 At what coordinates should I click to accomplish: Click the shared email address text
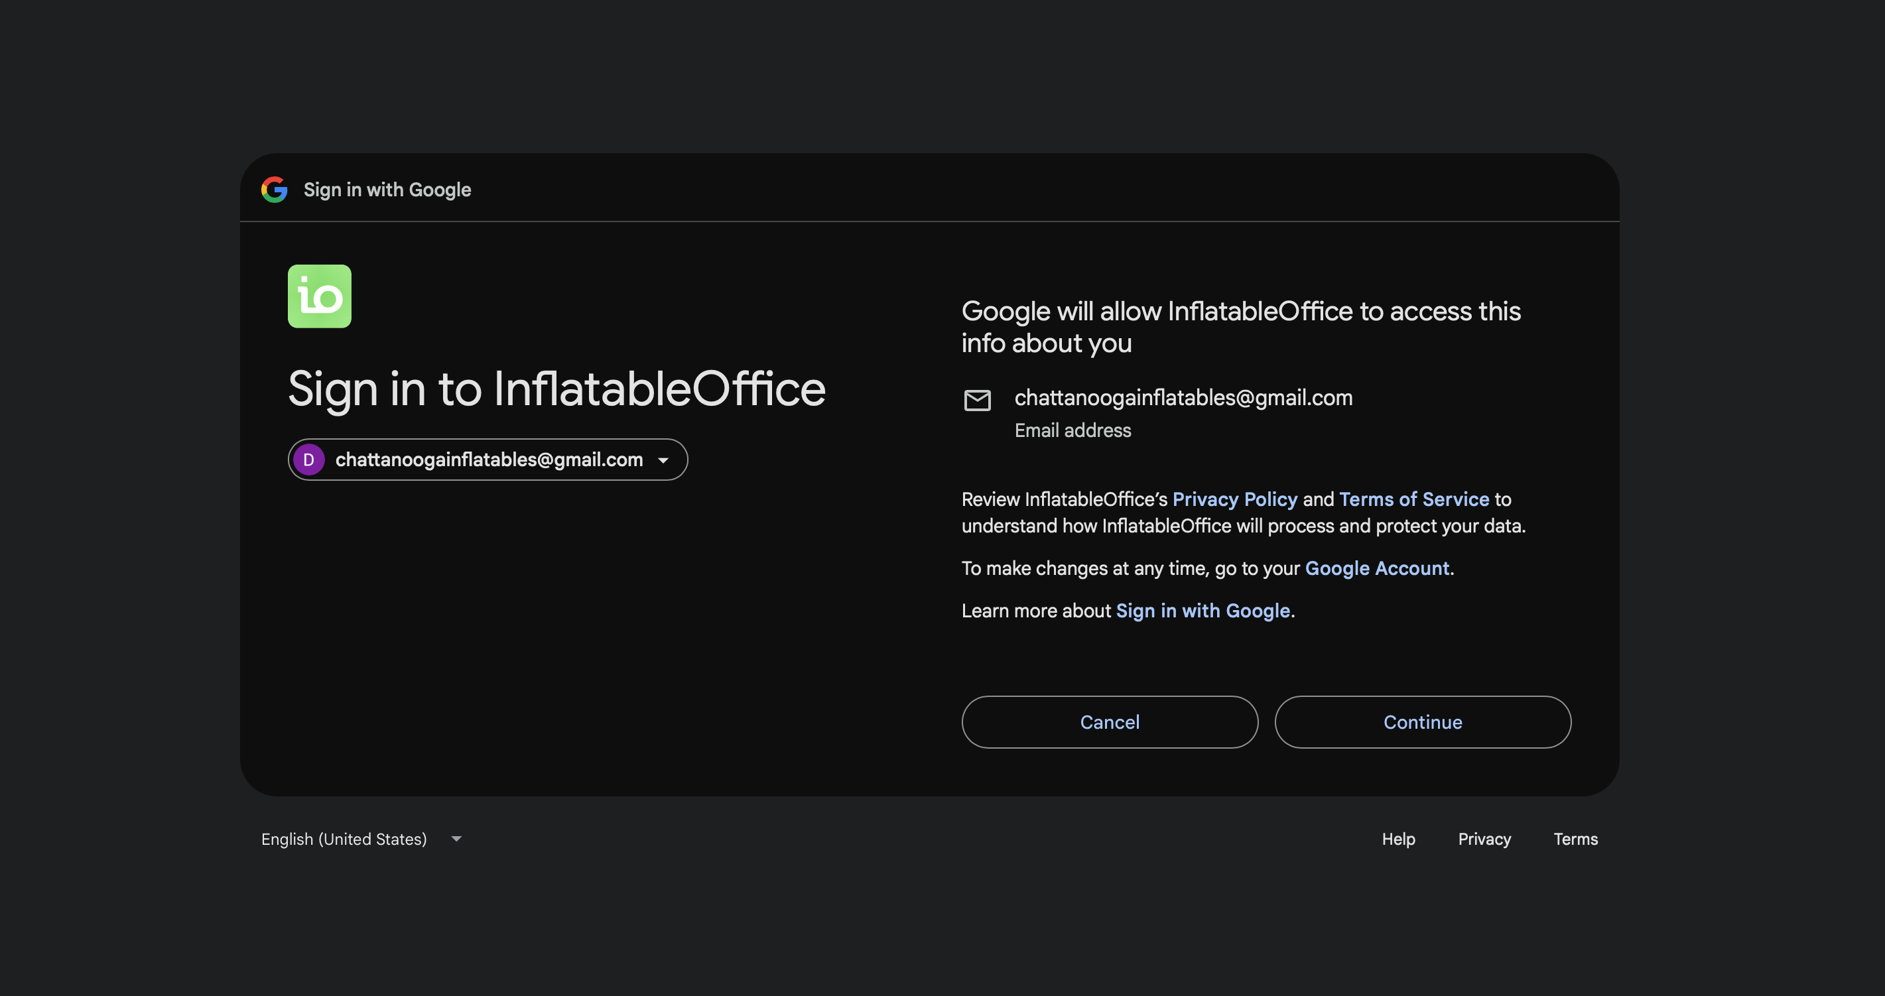(x=1183, y=397)
